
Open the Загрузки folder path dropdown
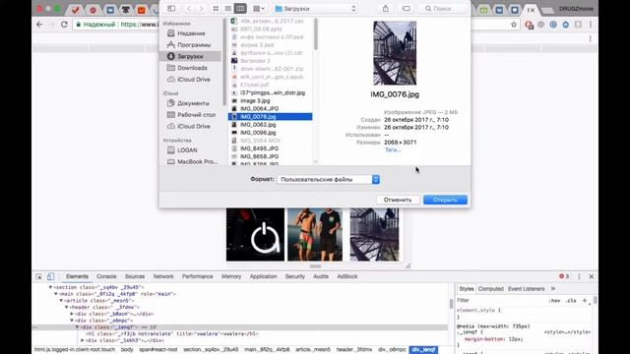click(x=315, y=9)
